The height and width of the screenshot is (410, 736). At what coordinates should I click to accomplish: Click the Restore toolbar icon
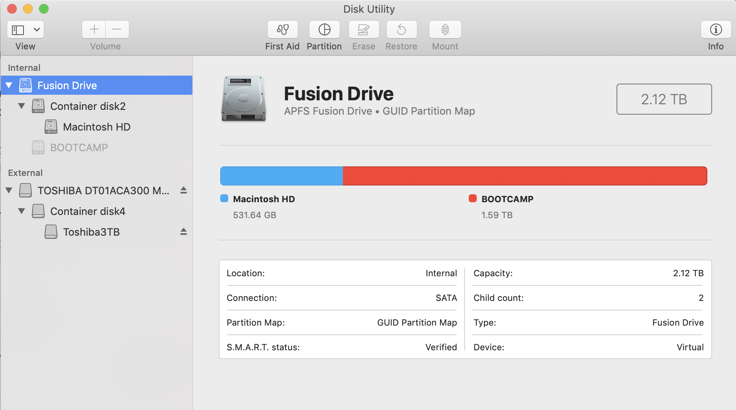(401, 30)
